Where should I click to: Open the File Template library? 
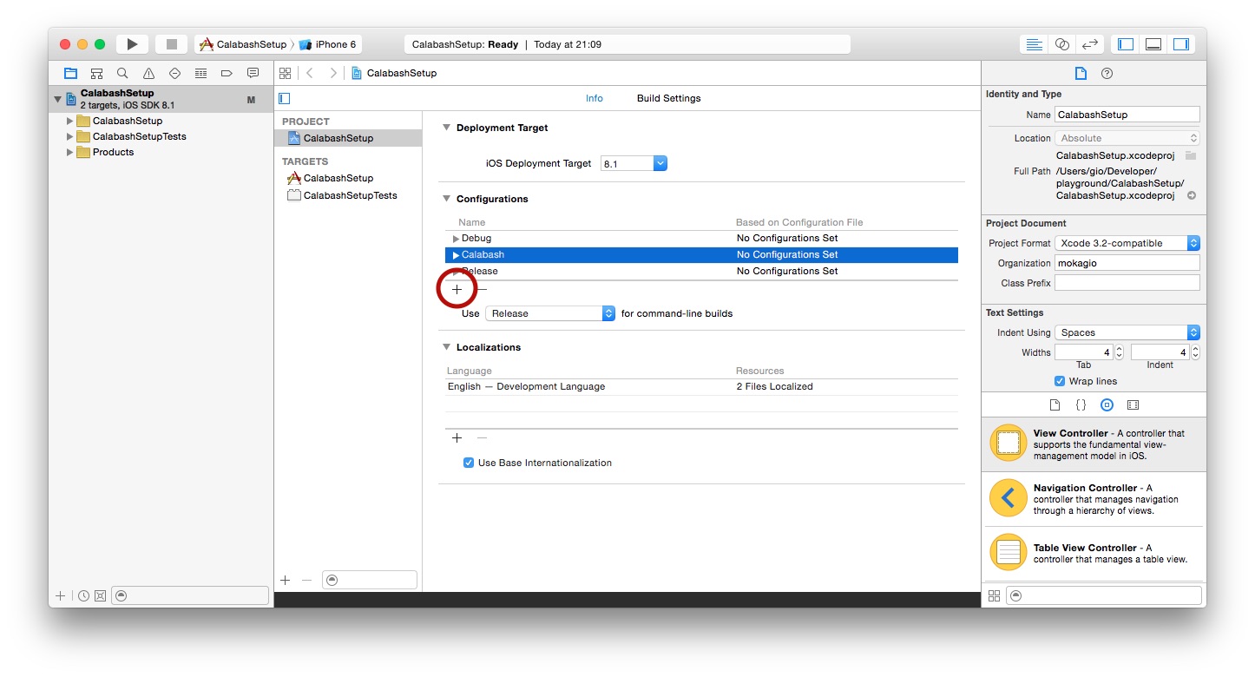(x=1055, y=404)
